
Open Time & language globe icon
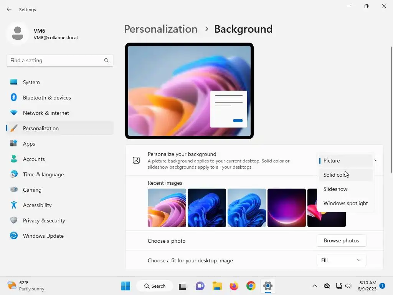14,174
